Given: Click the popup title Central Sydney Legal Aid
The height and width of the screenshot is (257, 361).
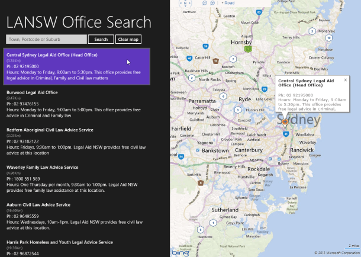Looking at the screenshot, I should pyautogui.click(x=306, y=83).
